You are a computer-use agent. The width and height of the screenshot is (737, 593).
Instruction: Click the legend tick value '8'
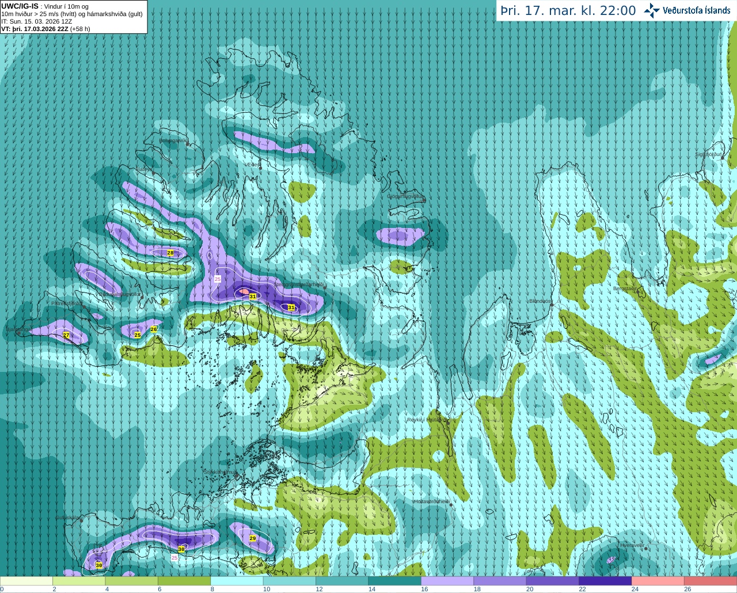[x=212, y=590]
